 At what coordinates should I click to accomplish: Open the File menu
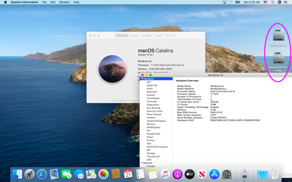[x=44, y=2]
